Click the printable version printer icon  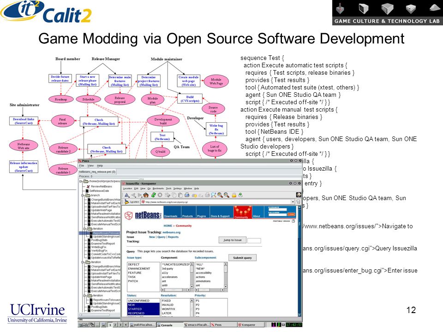tap(293, 221)
